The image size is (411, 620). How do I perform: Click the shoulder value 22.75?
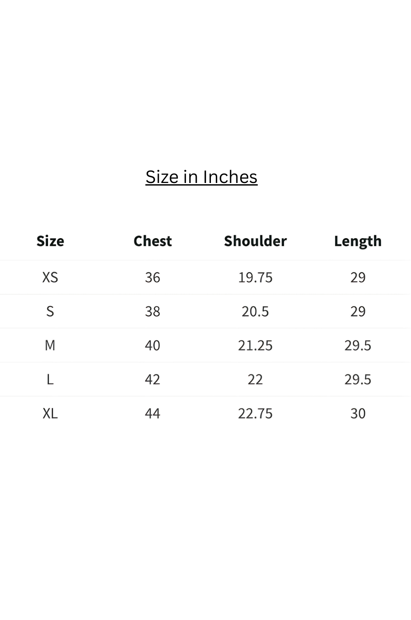point(255,413)
